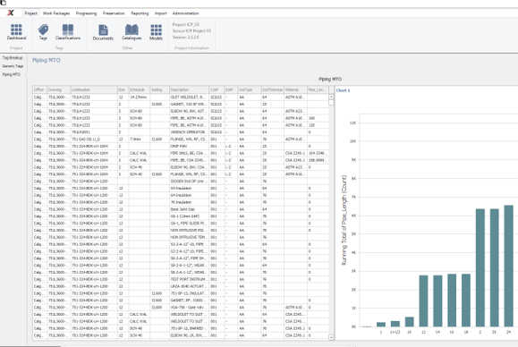518x347 pixels.
Task: Switch to the Project ribbon tab
Action: coord(30,13)
